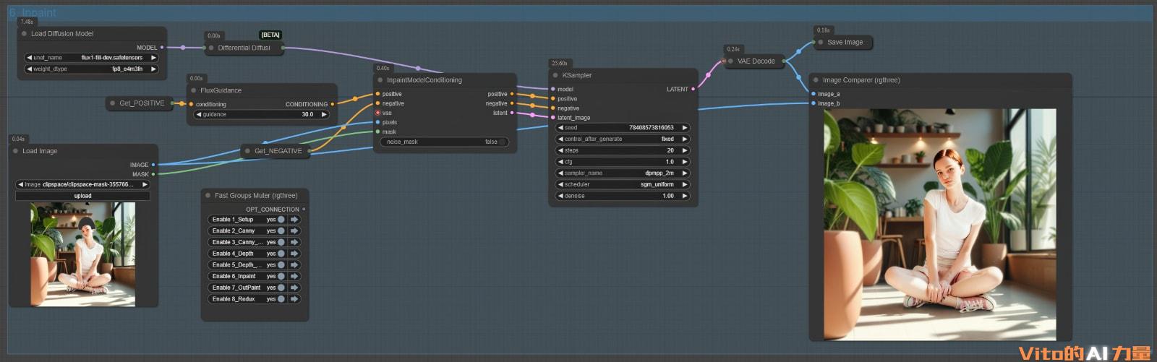Go to group 2_Canny arrow icon
Viewport: 1157px width, 362px height.
pos(294,230)
